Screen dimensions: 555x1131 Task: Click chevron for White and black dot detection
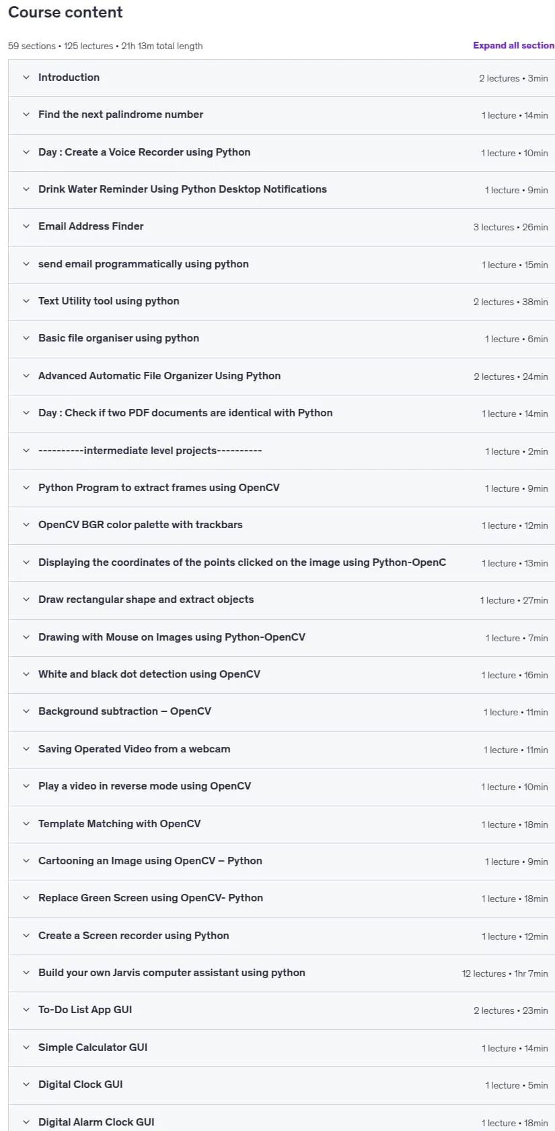(x=26, y=674)
